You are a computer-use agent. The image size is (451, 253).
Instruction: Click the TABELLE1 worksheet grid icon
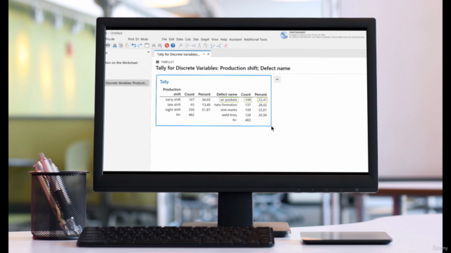(157, 62)
